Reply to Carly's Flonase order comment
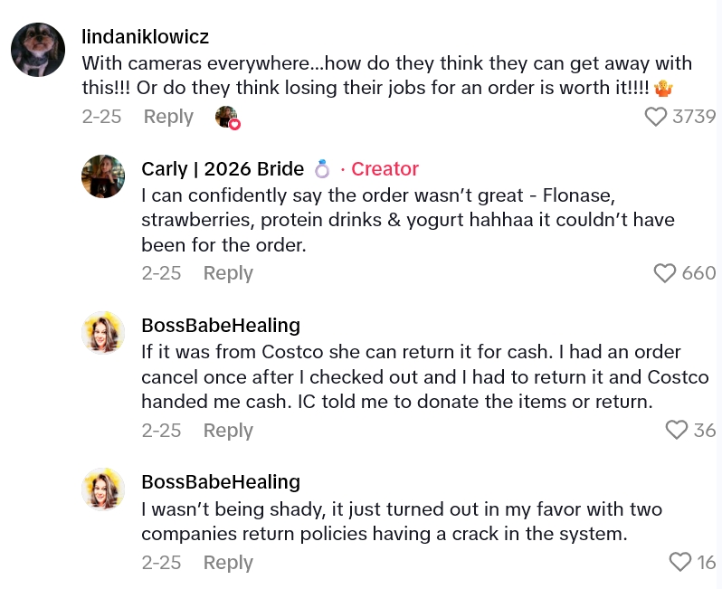Image resolution: width=722 pixels, height=589 pixels. coord(228,273)
